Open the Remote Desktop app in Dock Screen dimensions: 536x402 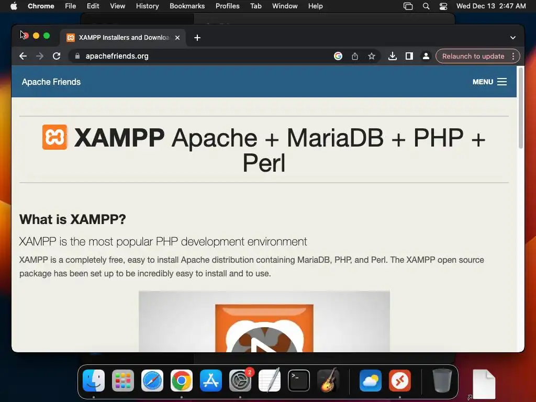[x=400, y=381]
